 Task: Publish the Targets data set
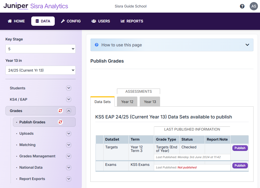(240, 148)
